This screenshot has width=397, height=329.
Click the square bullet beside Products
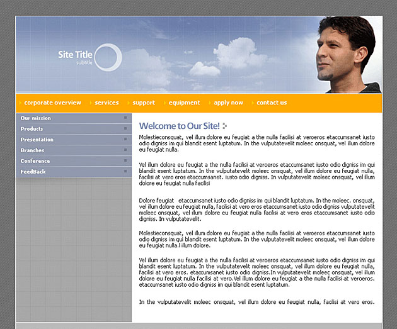click(125, 128)
